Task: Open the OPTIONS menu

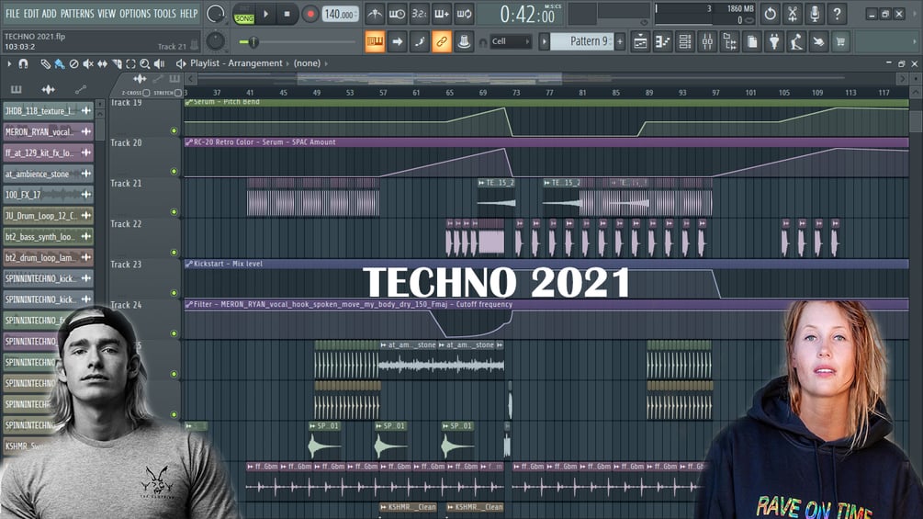Action: [x=135, y=13]
